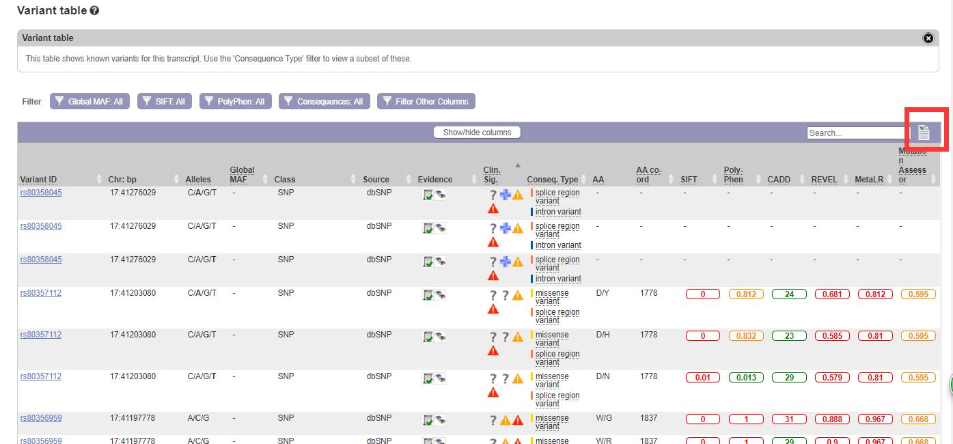Click CADD score 31 in W/G row

[x=789, y=419]
